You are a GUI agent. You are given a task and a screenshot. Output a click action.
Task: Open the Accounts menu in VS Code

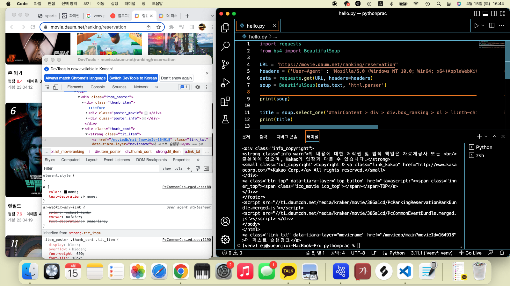tap(225, 221)
